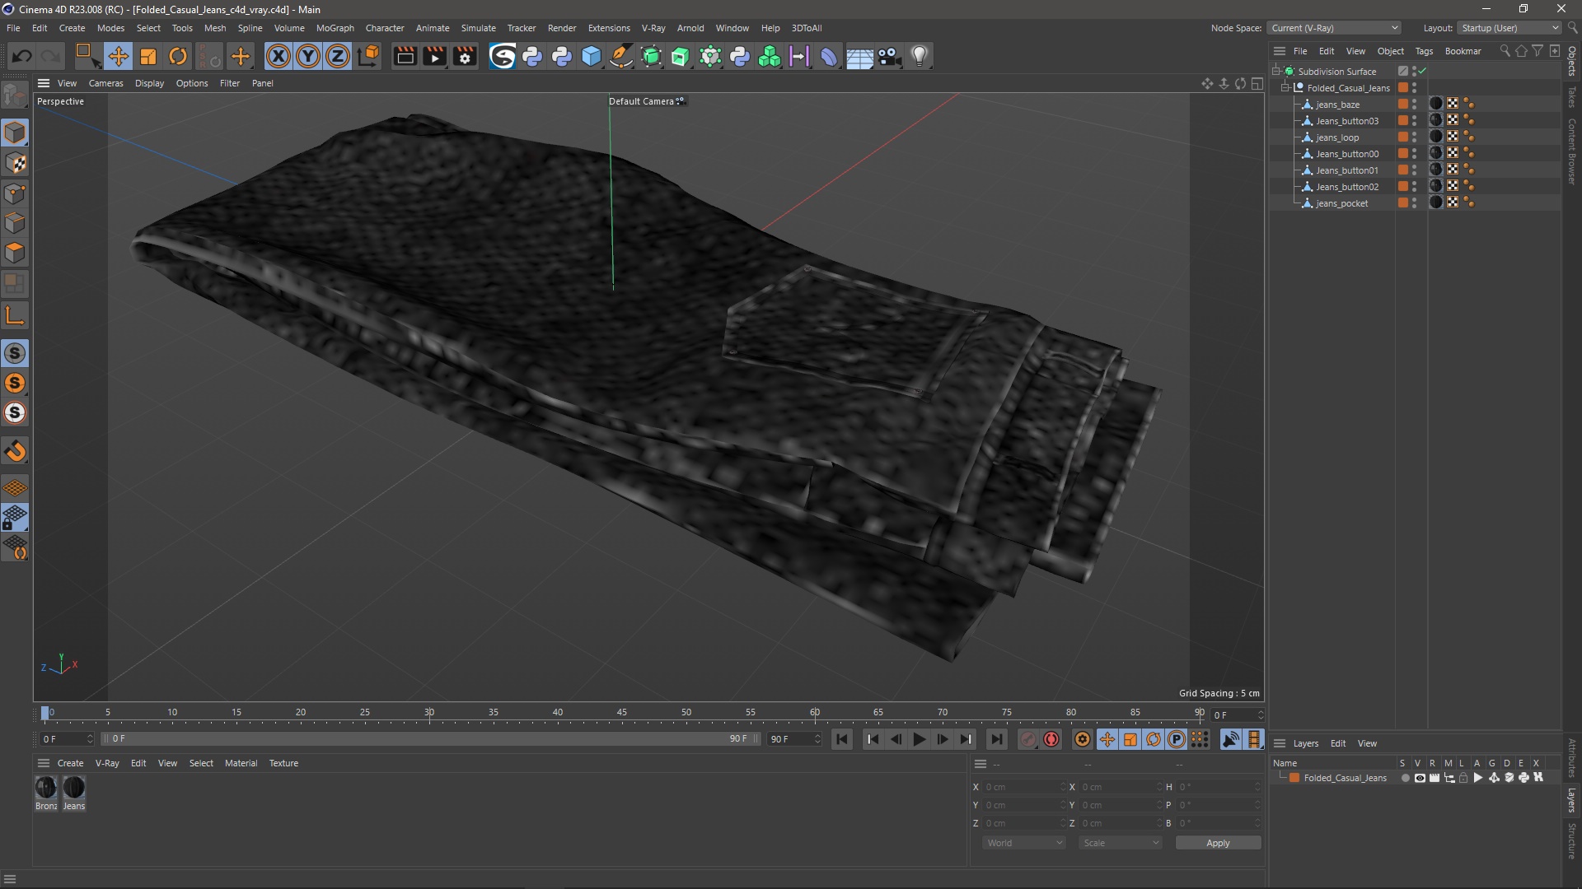Click the Undo arrow icon
Screen dimensions: 1582x889
(22, 56)
